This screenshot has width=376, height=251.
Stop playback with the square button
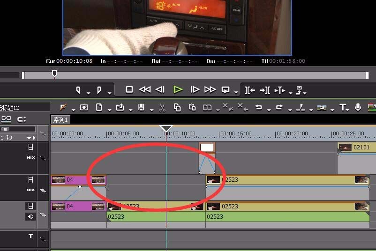coord(129,90)
